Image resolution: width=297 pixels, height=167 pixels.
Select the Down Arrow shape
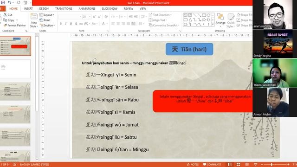[208, 19]
